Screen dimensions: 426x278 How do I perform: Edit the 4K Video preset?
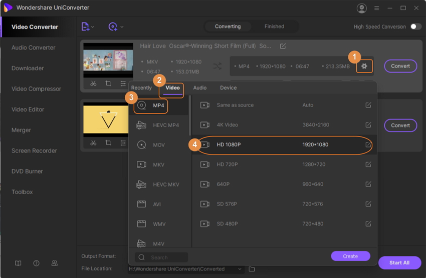[368, 124]
